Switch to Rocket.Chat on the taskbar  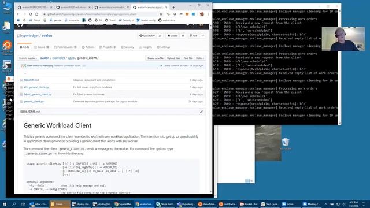pos(249,204)
